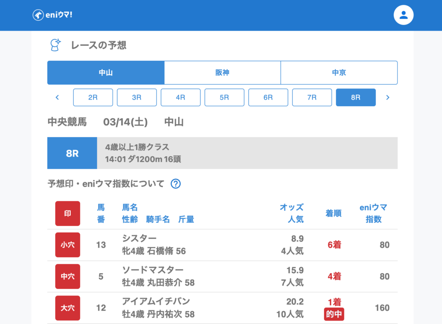442x324 pixels.
Task: Click the 大穴 mark badge for アイアムイチバン
Action: (x=68, y=308)
